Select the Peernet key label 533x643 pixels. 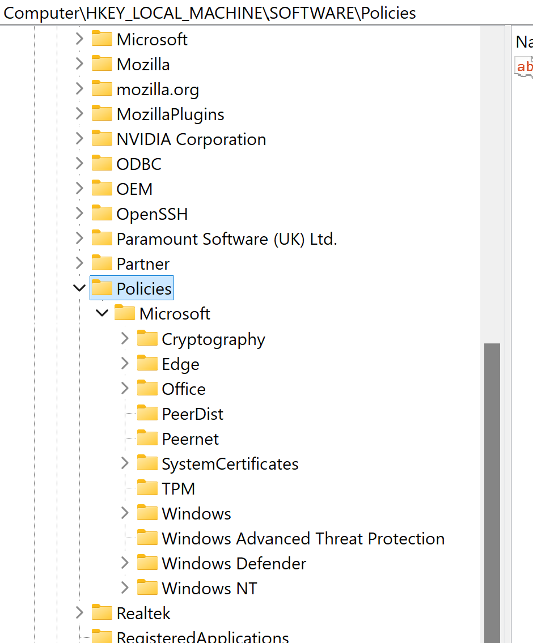[x=191, y=439]
